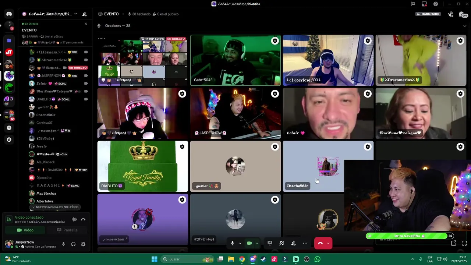Add a server with plus icon
The width and height of the screenshot is (471, 265).
click(9, 128)
